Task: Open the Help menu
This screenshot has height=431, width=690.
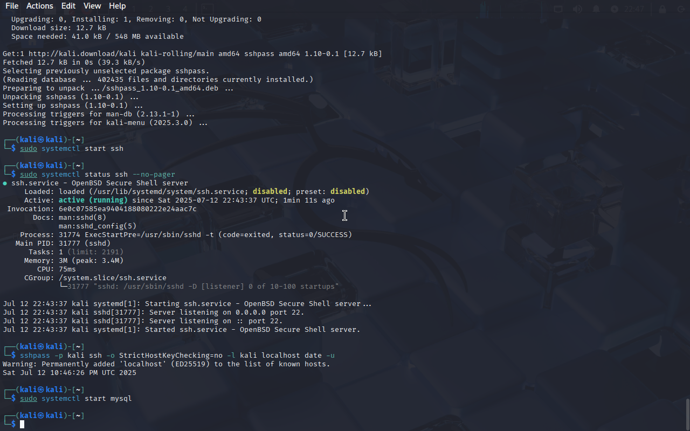Action: tap(117, 6)
